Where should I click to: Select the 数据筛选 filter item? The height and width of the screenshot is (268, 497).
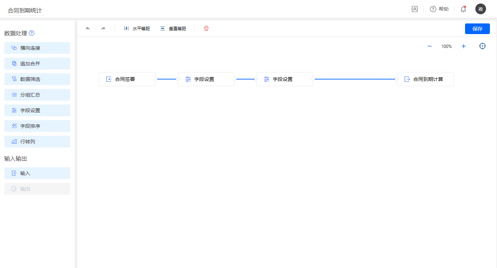click(x=37, y=79)
